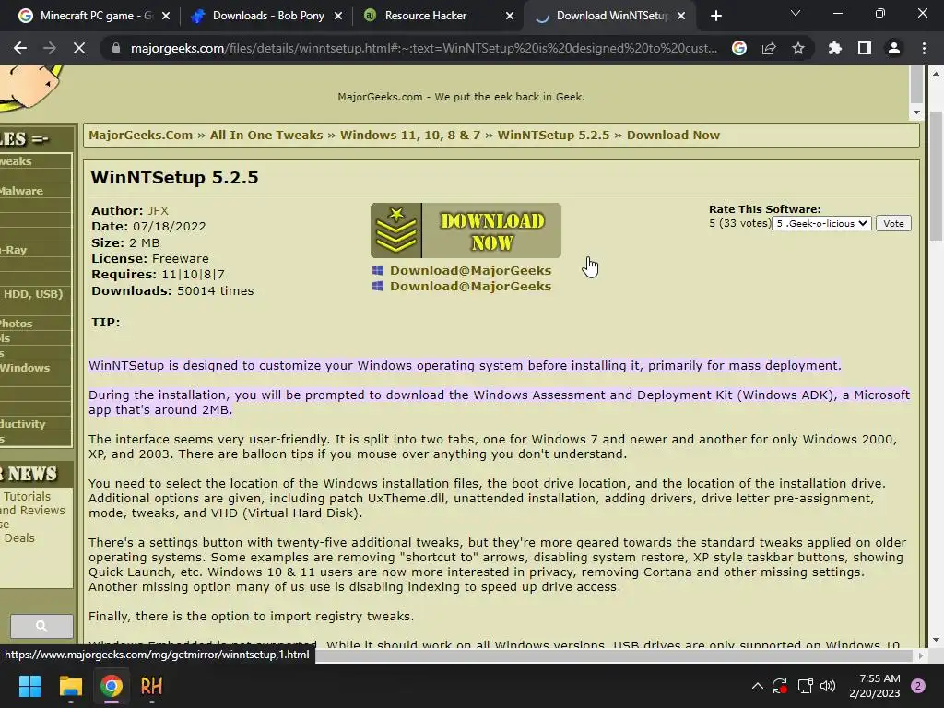The width and height of the screenshot is (944, 708).
Task: Click the Windows flag icon beside first download link
Action: tap(377, 270)
